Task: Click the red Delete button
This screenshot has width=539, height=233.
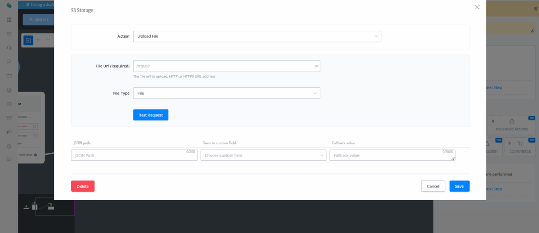Action: click(x=83, y=186)
